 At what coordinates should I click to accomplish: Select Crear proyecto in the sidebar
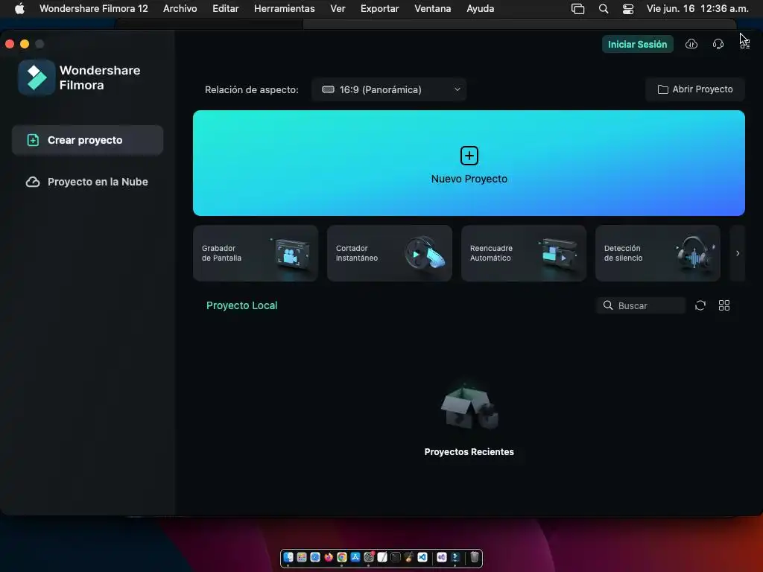coord(88,140)
